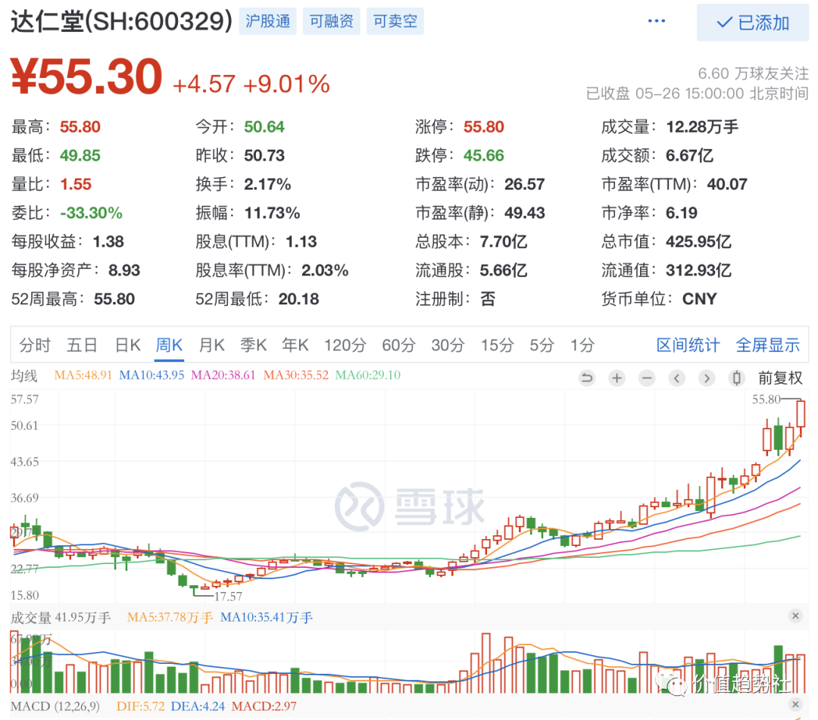The image size is (818, 720).
Task: Click the MA5:48.91 moving average label
Action: pyautogui.click(x=83, y=375)
